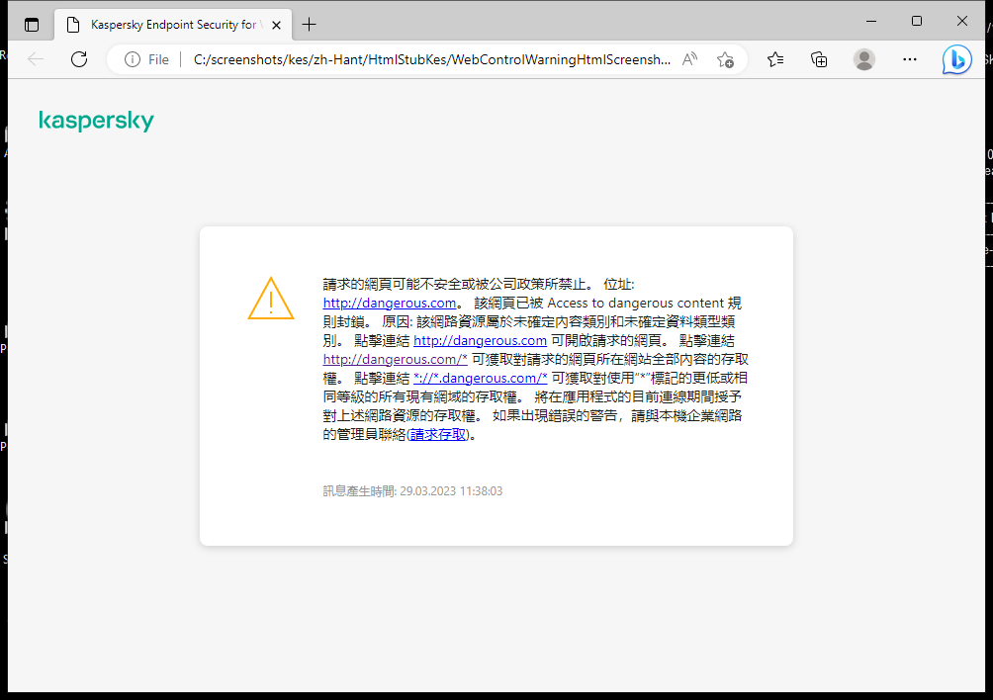This screenshot has width=993, height=700.
Task: Click the *://*.dangerous.com/* link
Action: (x=481, y=378)
